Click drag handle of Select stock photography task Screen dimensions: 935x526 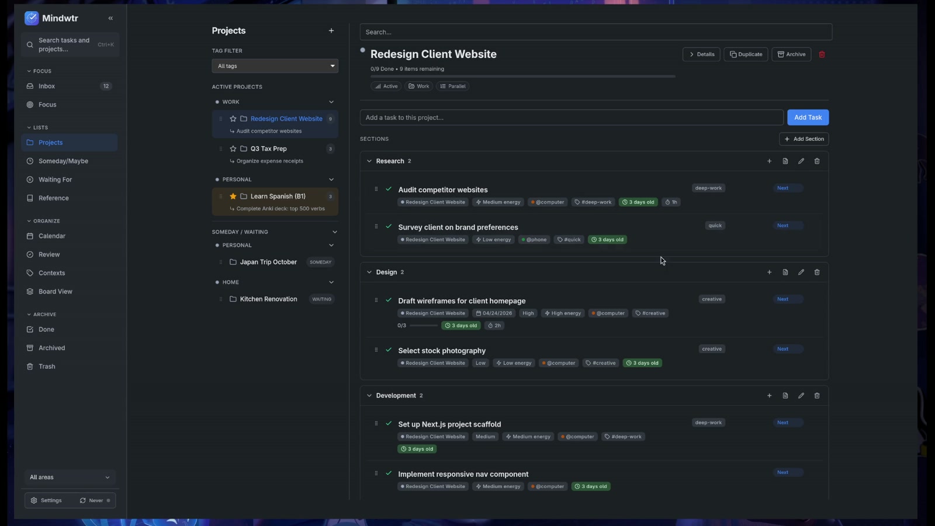pyautogui.click(x=376, y=349)
